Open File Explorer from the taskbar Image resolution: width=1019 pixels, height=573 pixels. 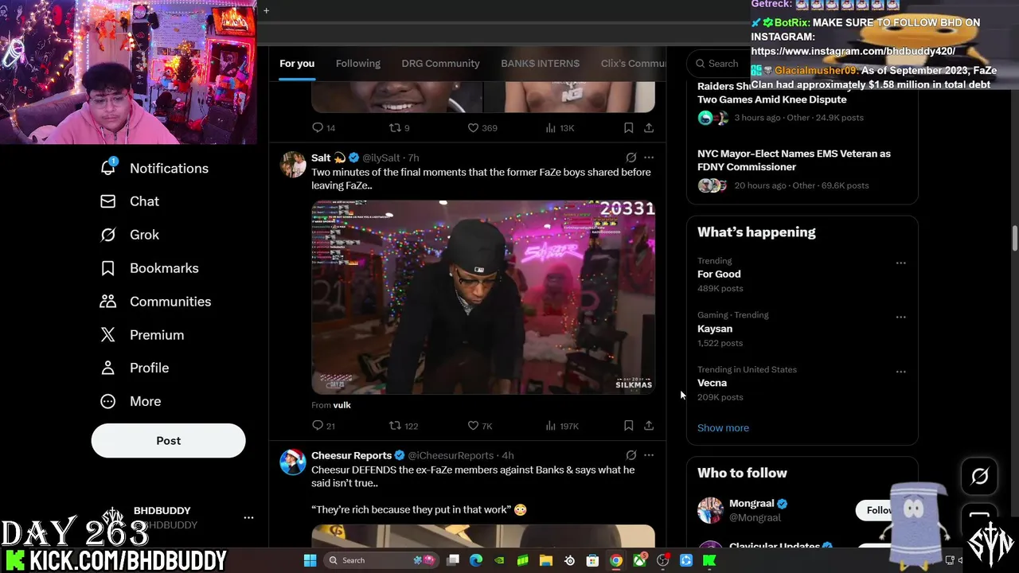point(546,560)
